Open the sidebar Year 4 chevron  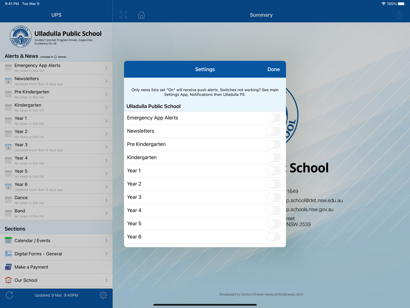click(107, 160)
